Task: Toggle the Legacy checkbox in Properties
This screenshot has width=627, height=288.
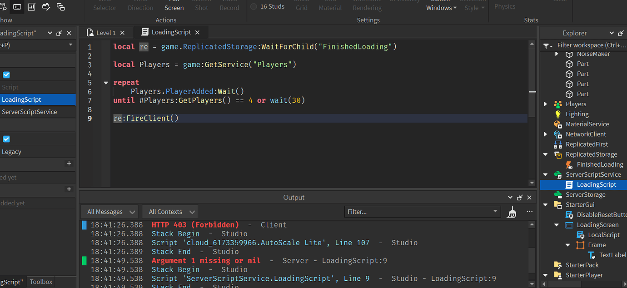Action: 6,139
